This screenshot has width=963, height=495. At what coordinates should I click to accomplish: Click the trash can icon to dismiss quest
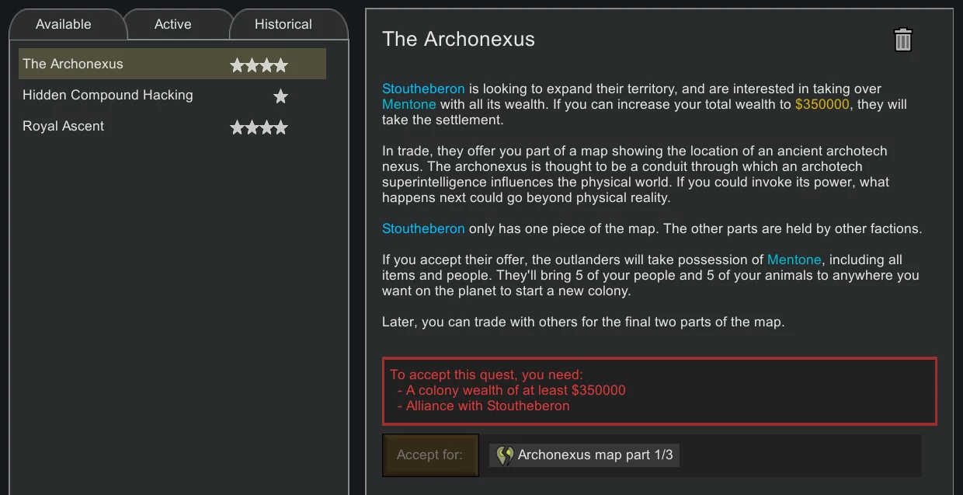(902, 40)
